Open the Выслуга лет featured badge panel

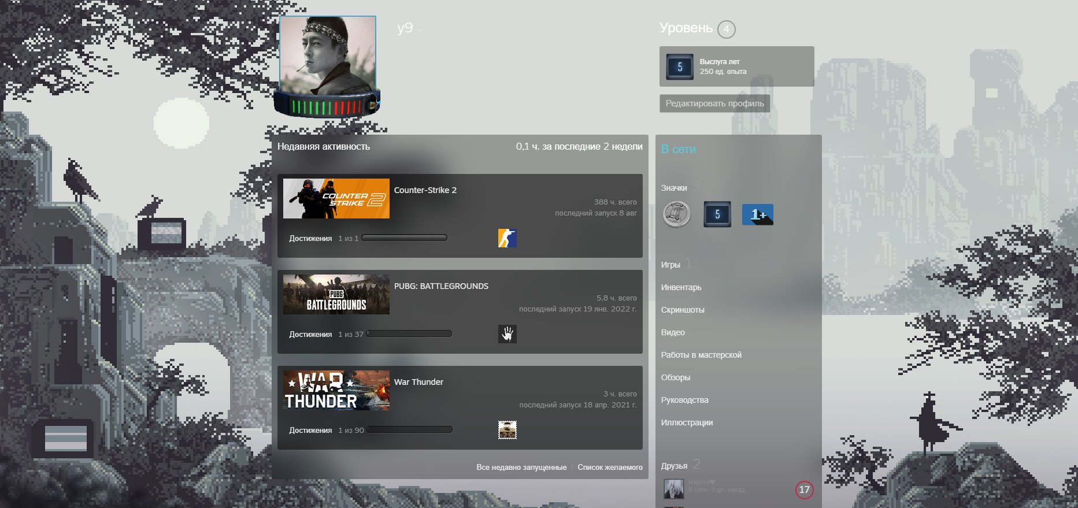click(x=736, y=66)
